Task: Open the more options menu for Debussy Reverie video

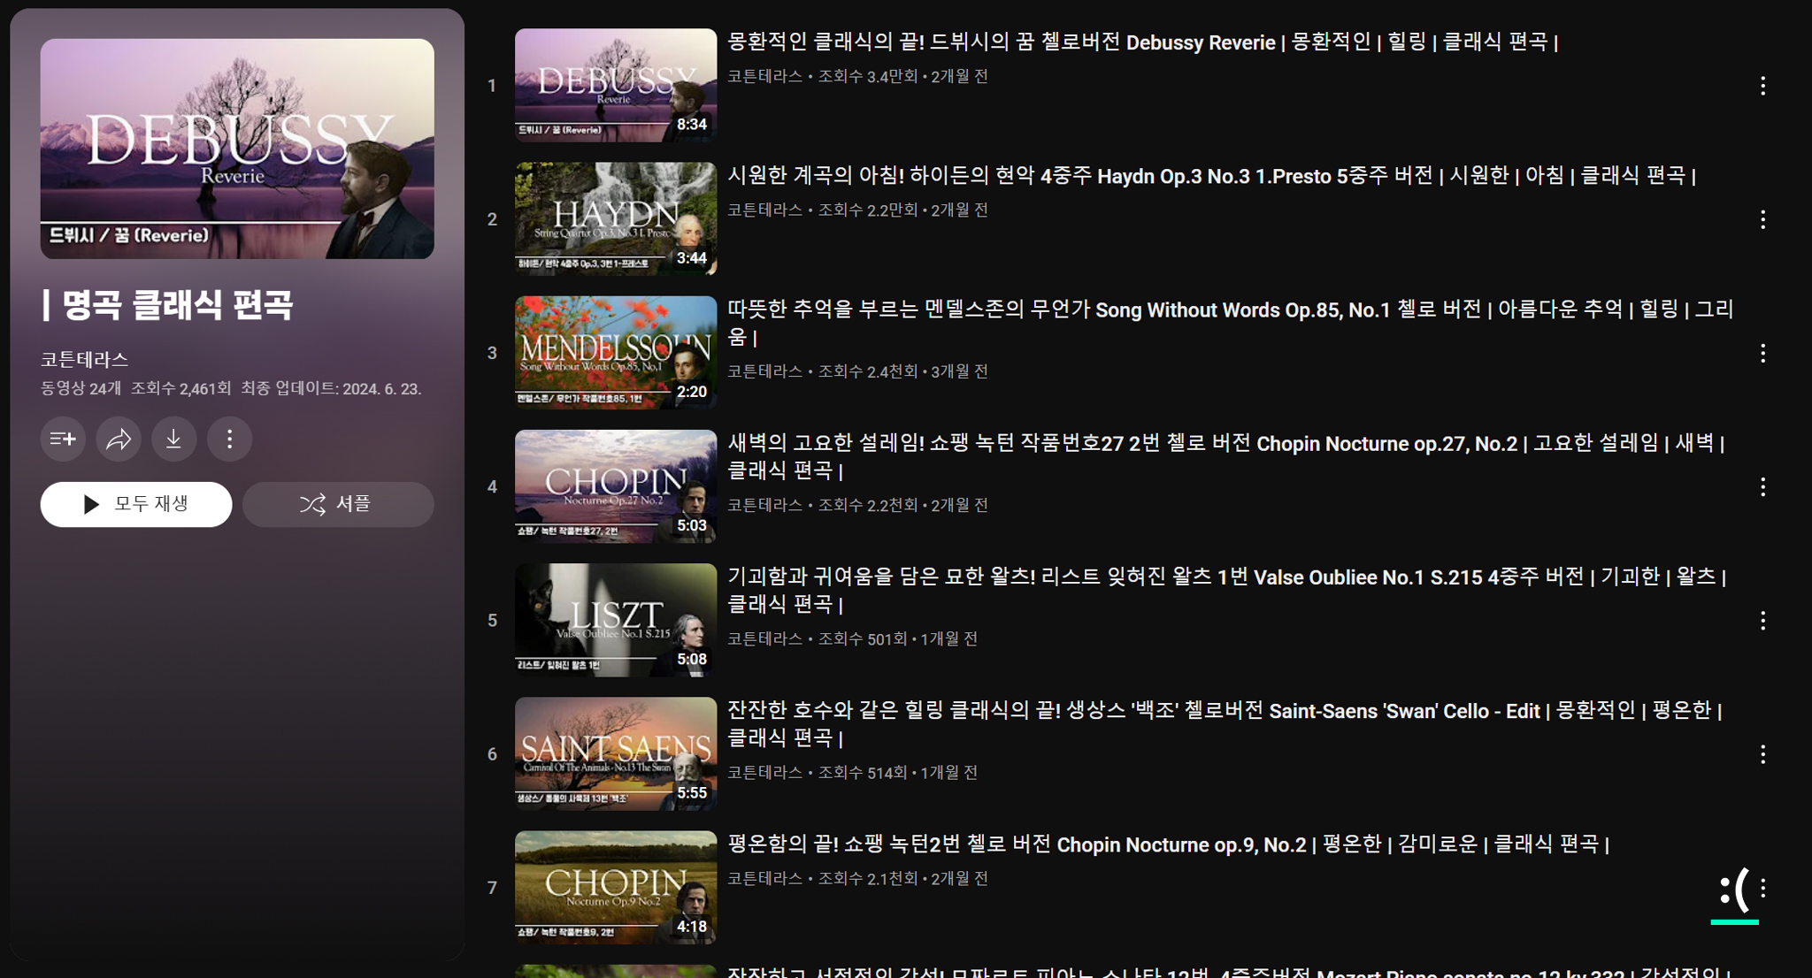Action: (x=1762, y=86)
